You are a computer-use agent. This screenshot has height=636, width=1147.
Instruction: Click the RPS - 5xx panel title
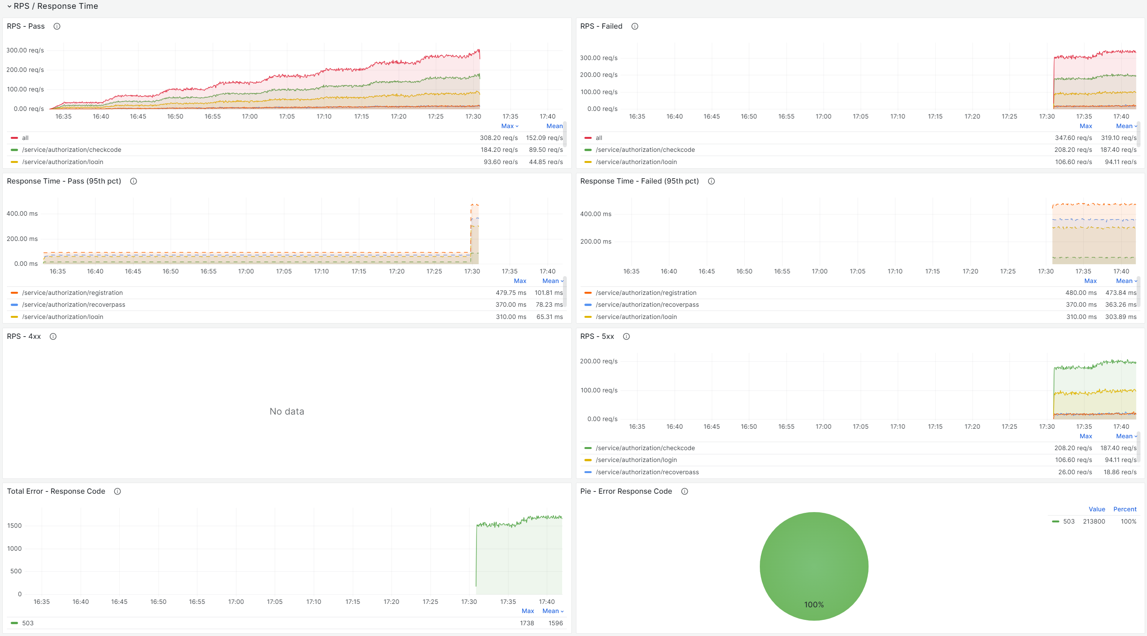click(597, 336)
